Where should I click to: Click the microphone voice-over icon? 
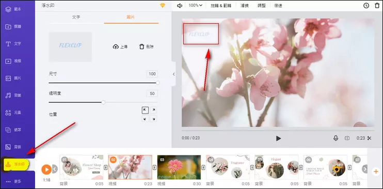point(336,138)
